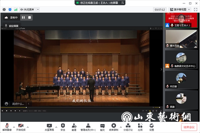Viewport: 200px width, 133px height.
Task: Click the 我们的队伍 subtitle in video
Action: coord(82,101)
